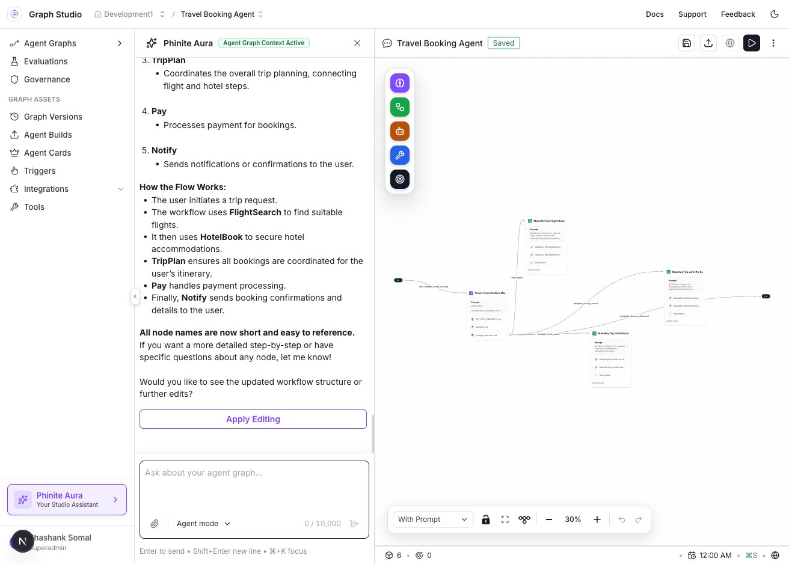
Task: Select the MakeMyTrip Flight Book node
Action: (x=546, y=245)
